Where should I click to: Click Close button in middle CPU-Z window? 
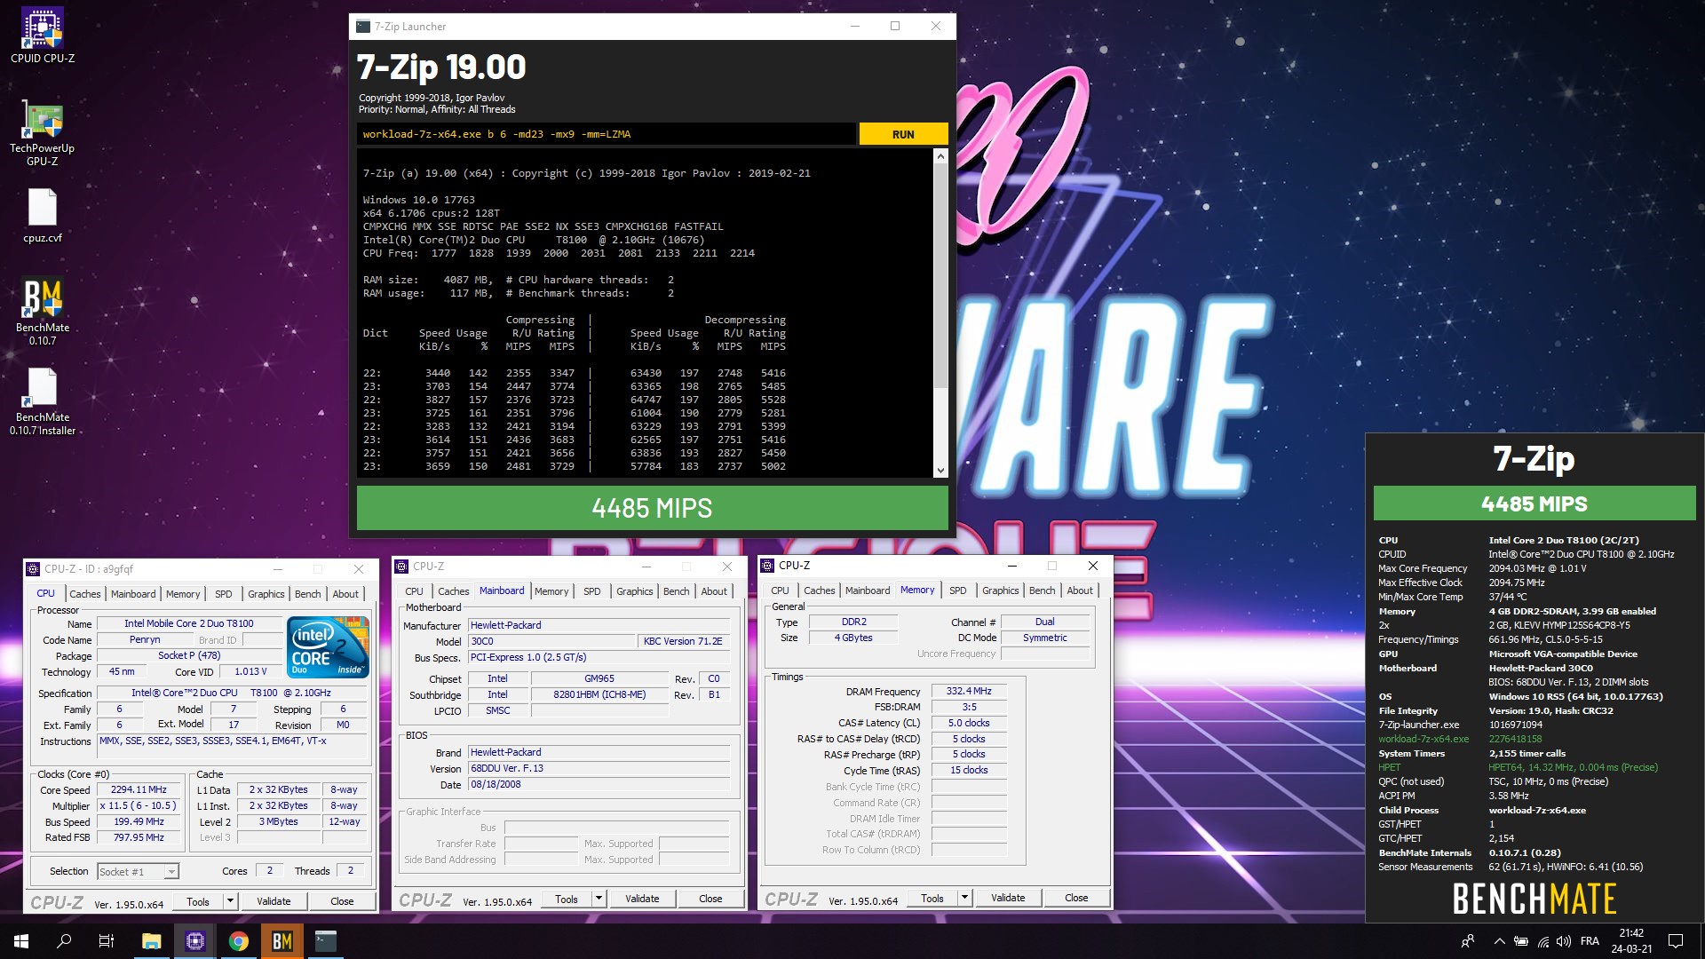[x=710, y=899]
